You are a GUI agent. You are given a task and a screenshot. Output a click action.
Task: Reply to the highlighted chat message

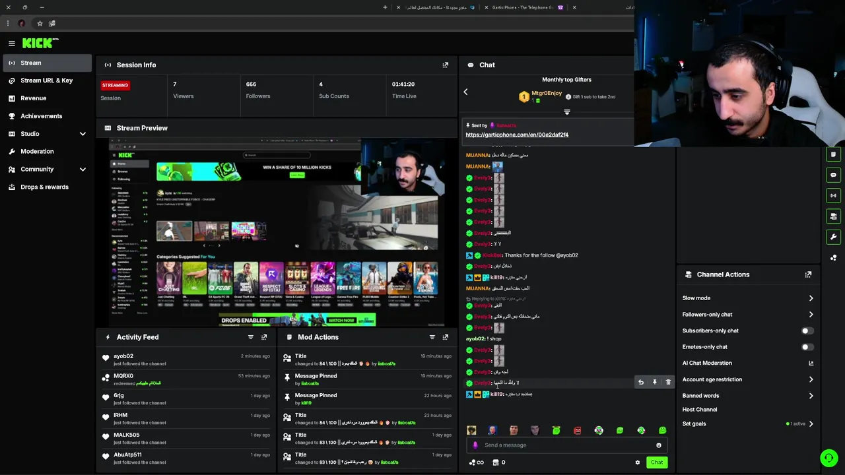(x=640, y=382)
